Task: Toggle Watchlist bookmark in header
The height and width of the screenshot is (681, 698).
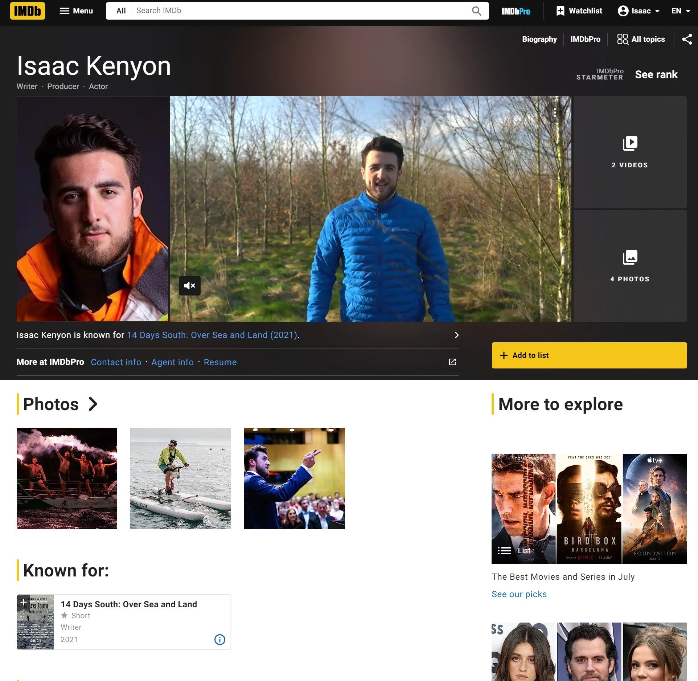Action: [579, 11]
